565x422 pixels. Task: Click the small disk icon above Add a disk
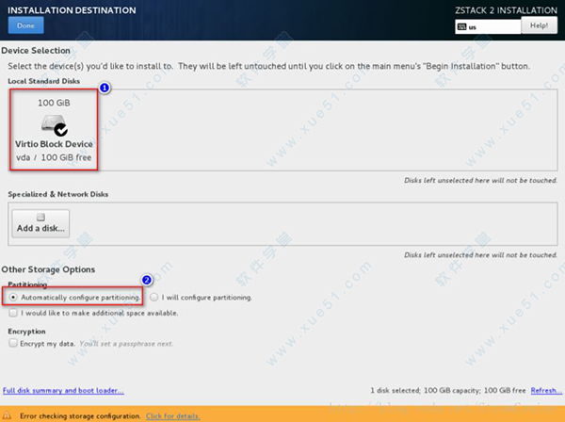pos(41,216)
